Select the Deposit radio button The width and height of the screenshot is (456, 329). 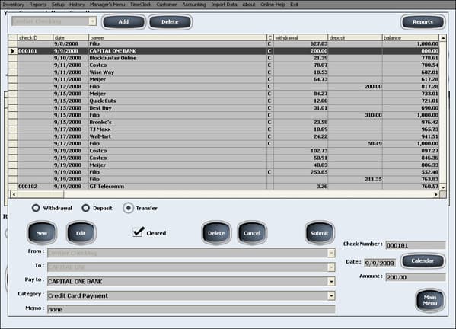(x=85, y=208)
